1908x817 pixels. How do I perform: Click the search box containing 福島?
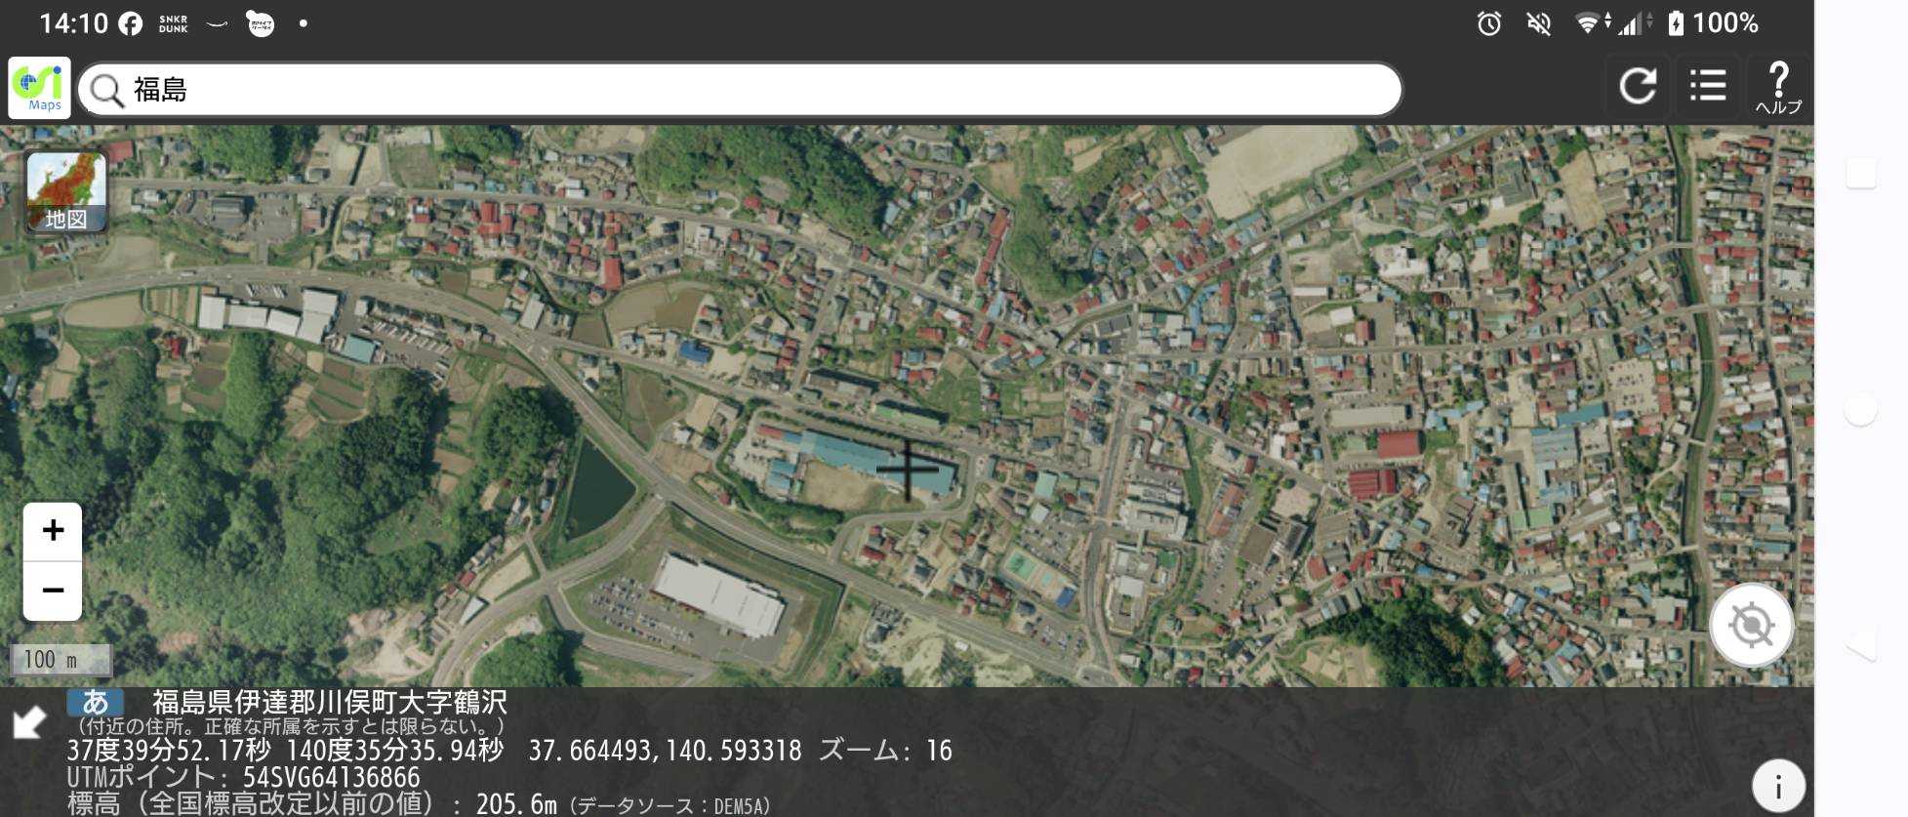point(740,90)
